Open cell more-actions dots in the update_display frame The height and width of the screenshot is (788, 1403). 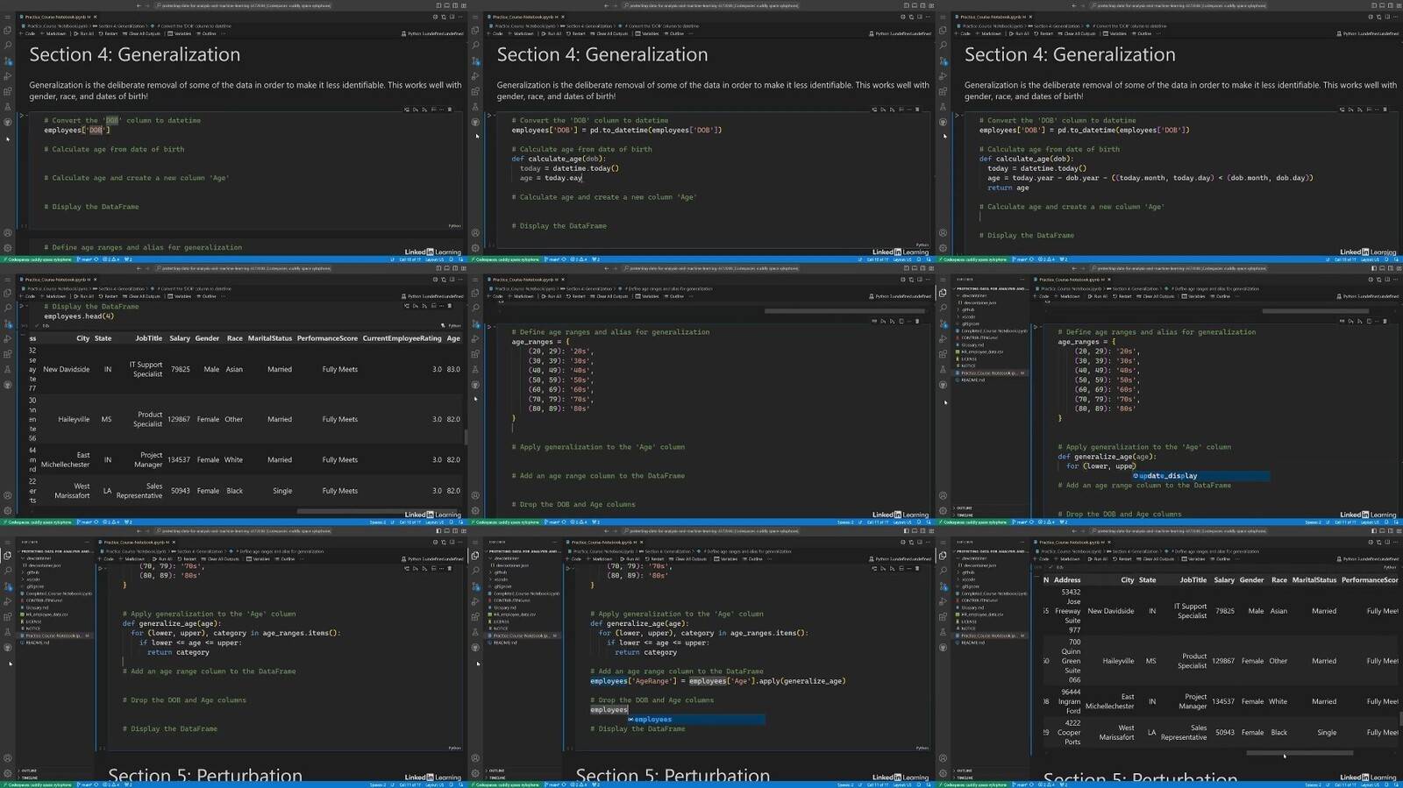1376,321
